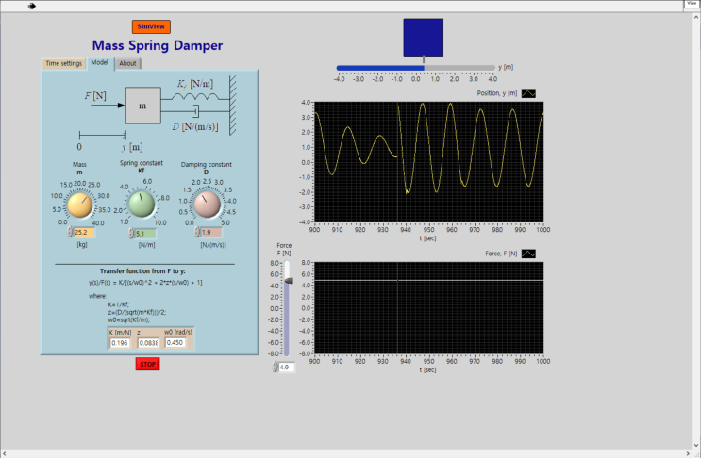Click the 'Mass Spring Damper' title
The width and height of the screenshot is (701, 458).
coord(158,45)
